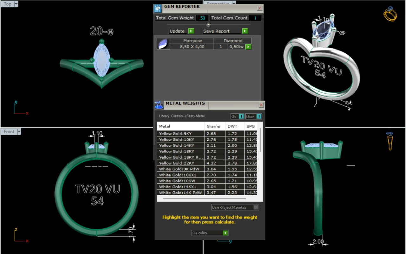Click the Marquise cell in gem table

pyautogui.click(x=192, y=41)
